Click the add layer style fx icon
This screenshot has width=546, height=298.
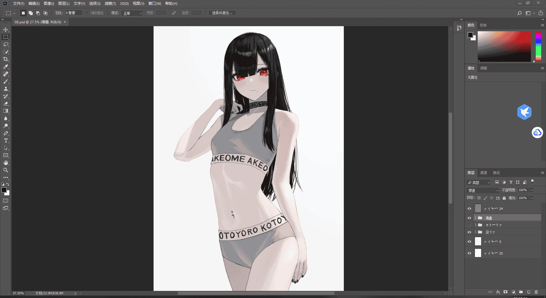[498, 292]
